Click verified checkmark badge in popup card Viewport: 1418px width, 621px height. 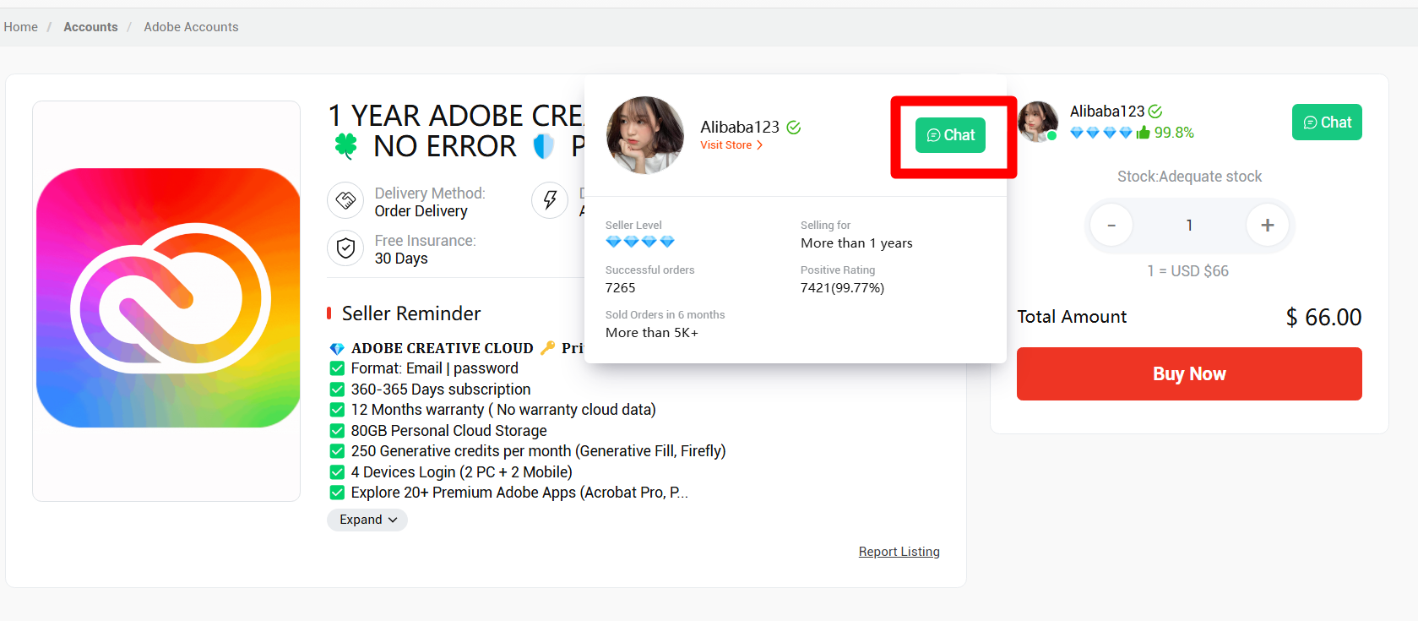tap(794, 128)
